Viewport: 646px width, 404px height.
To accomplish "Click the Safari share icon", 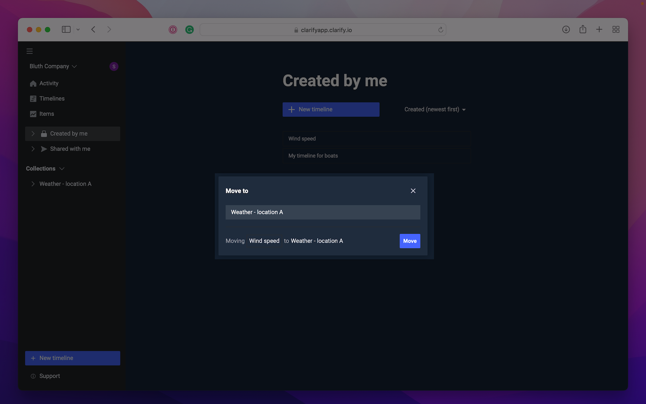I will point(583,29).
